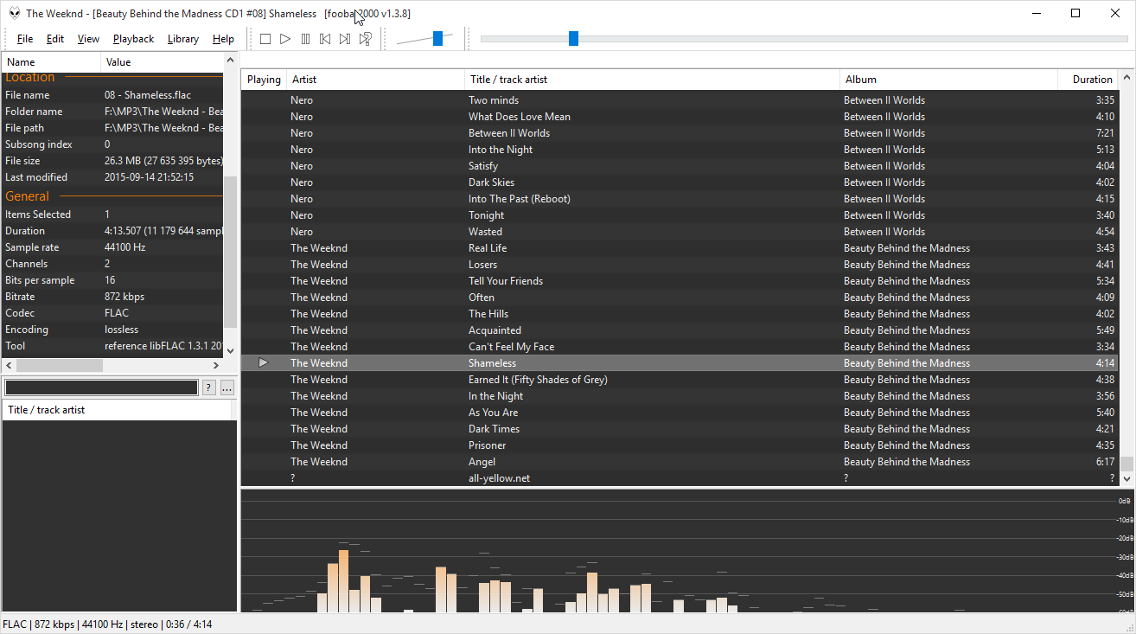The image size is (1136, 634).
Task: Select the track "Real Life"
Action: (x=680, y=248)
